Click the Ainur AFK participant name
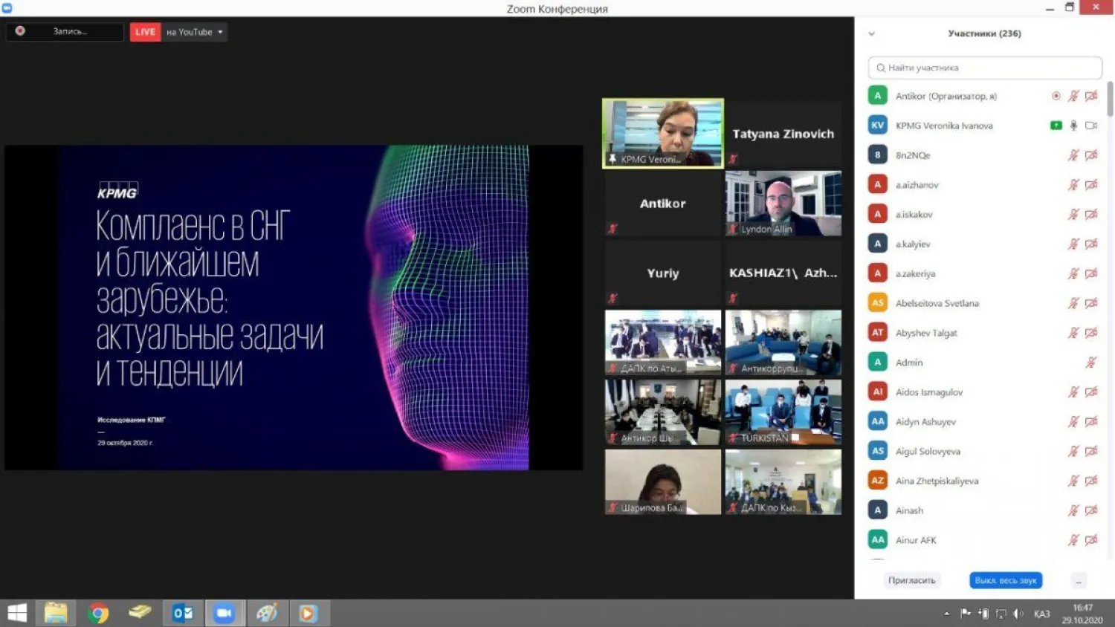The height and width of the screenshot is (627, 1115). [916, 540]
